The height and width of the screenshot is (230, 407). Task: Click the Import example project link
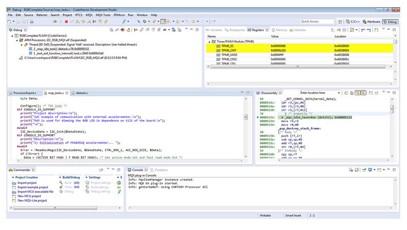point(33,187)
